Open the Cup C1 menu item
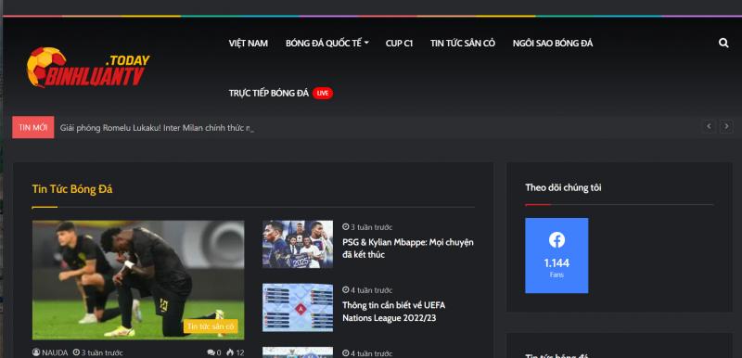The width and height of the screenshot is (742, 358). point(399,43)
